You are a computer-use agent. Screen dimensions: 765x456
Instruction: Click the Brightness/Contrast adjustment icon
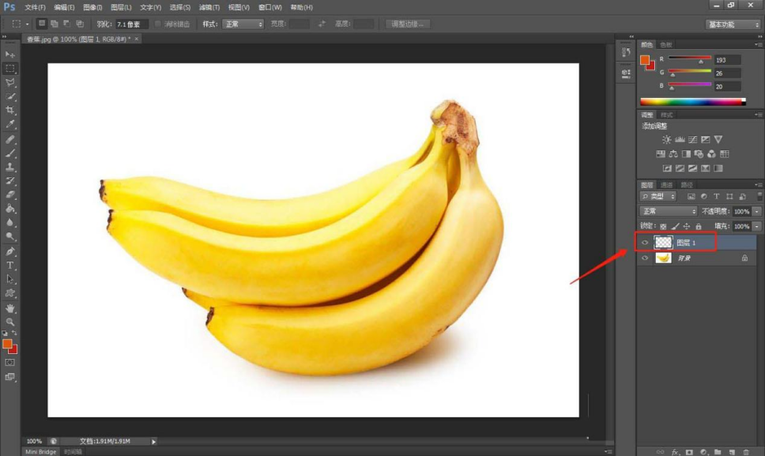point(665,140)
